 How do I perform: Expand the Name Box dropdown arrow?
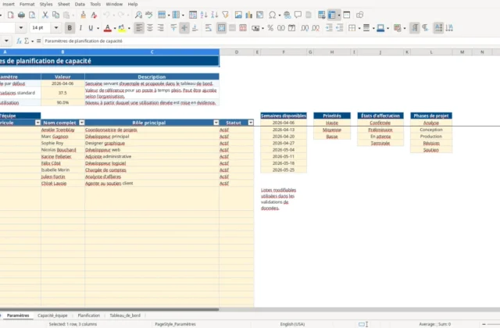[6, 41]
